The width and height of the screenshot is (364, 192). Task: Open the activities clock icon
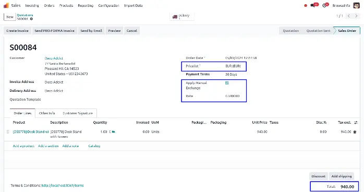pos(324,5)
